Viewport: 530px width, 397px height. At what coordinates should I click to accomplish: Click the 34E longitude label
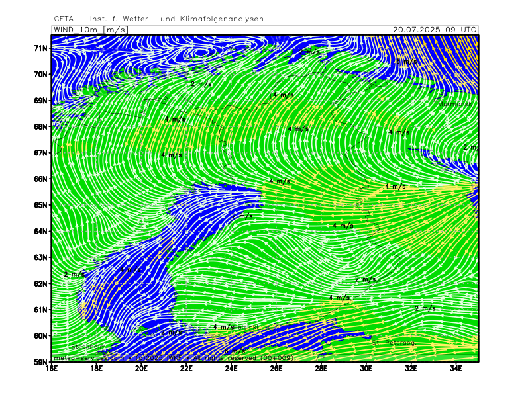(456, 369)
